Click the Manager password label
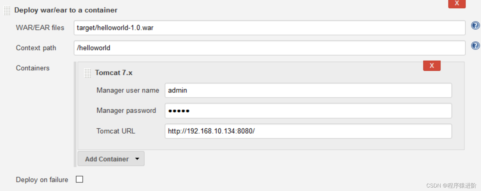The image size is (481, 191). click(x=126, y=111)
